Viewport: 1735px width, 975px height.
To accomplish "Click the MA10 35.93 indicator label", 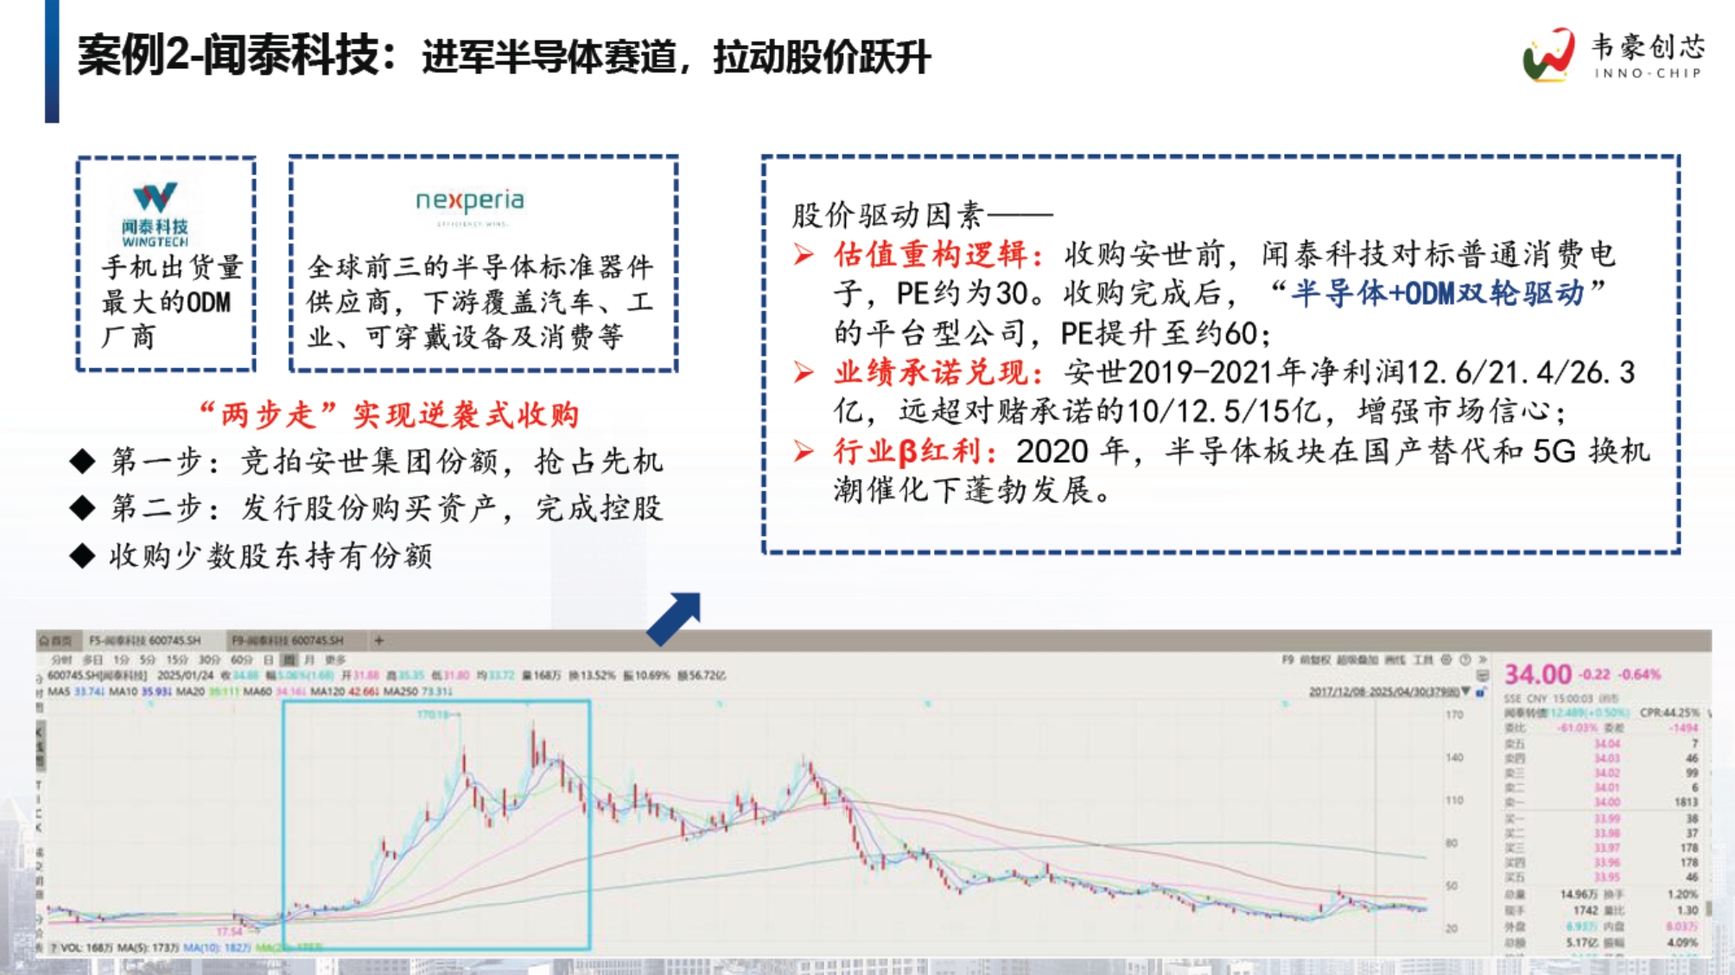I will point(140,692).
